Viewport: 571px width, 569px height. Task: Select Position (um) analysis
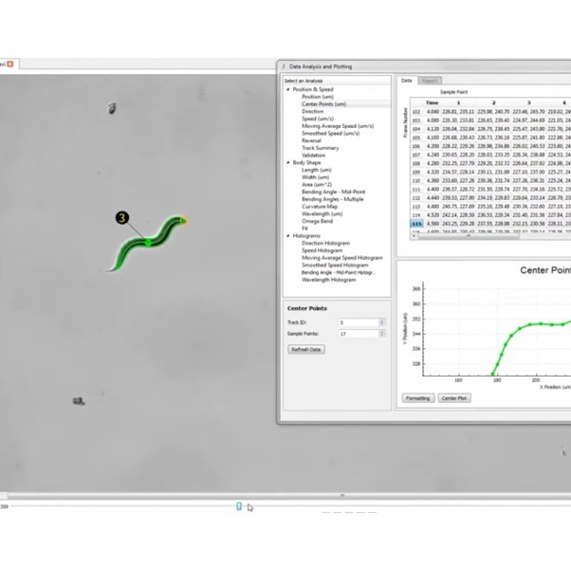click(318, 97)
